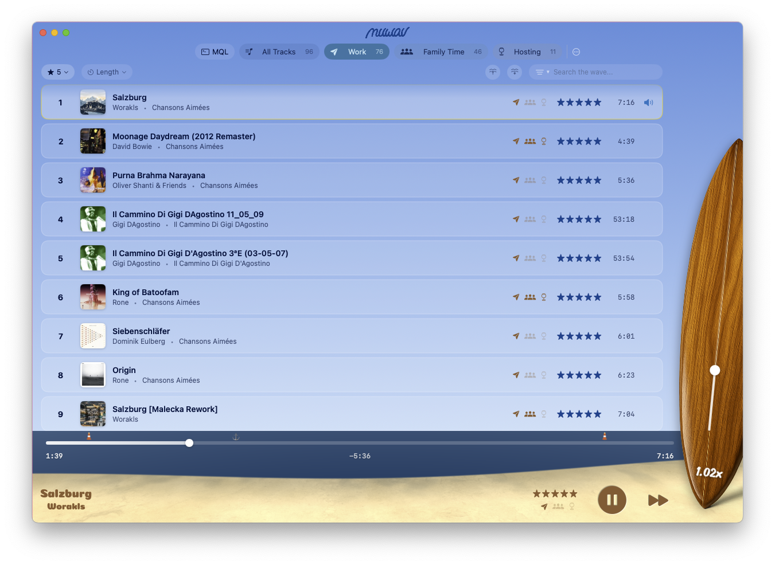Select the Siebenschläfer track title
This screenshot has height=565, width=775.
[x=141, y=331]
